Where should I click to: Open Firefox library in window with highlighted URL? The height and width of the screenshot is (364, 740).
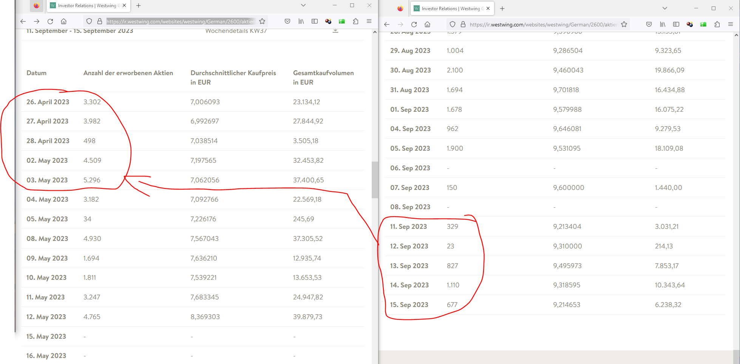click(301, 22)
